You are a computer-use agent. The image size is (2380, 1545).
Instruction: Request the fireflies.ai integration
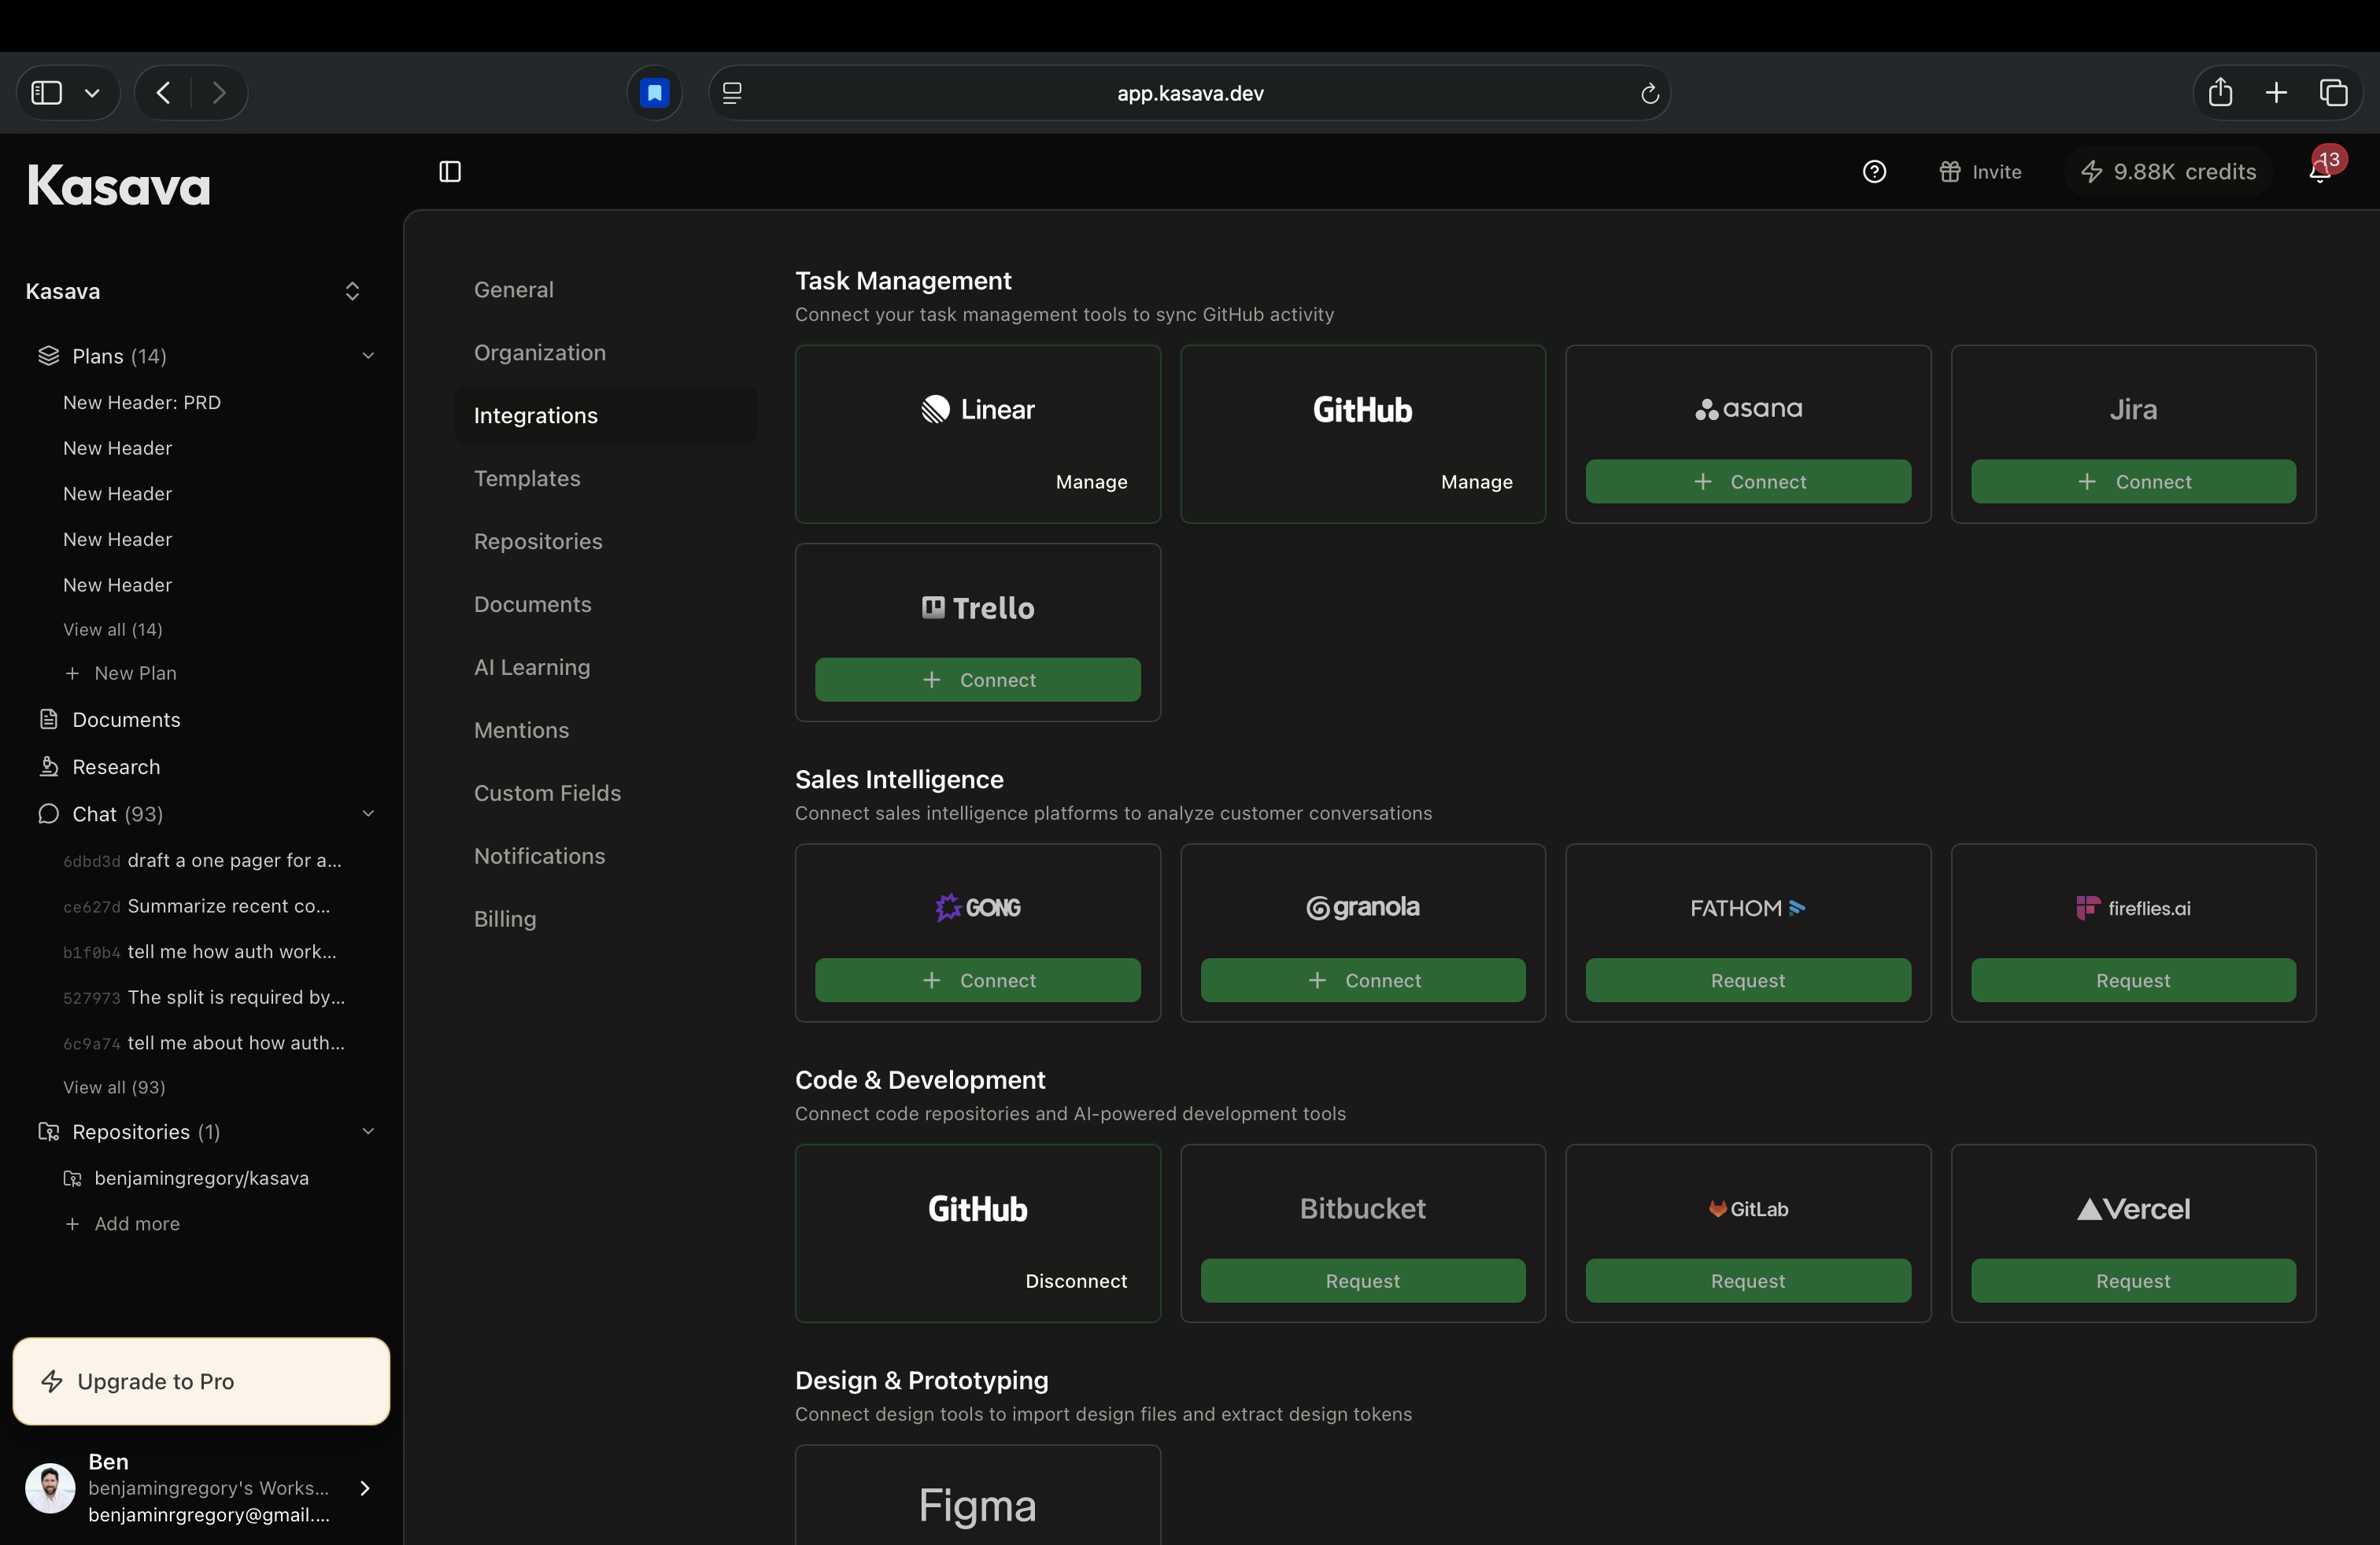point(2133,980)
